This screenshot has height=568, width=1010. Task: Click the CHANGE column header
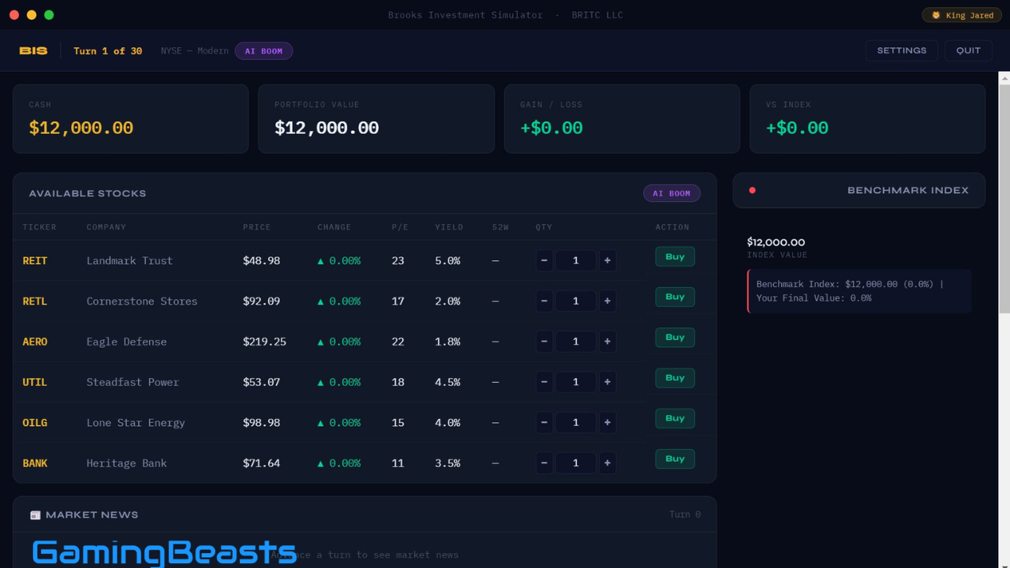[x=335, y=227]
